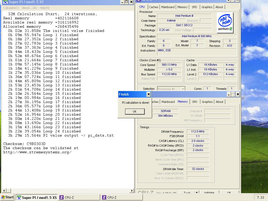Click the DRAM Frequency value 112.0 MHz

click(x=198, y=131)
